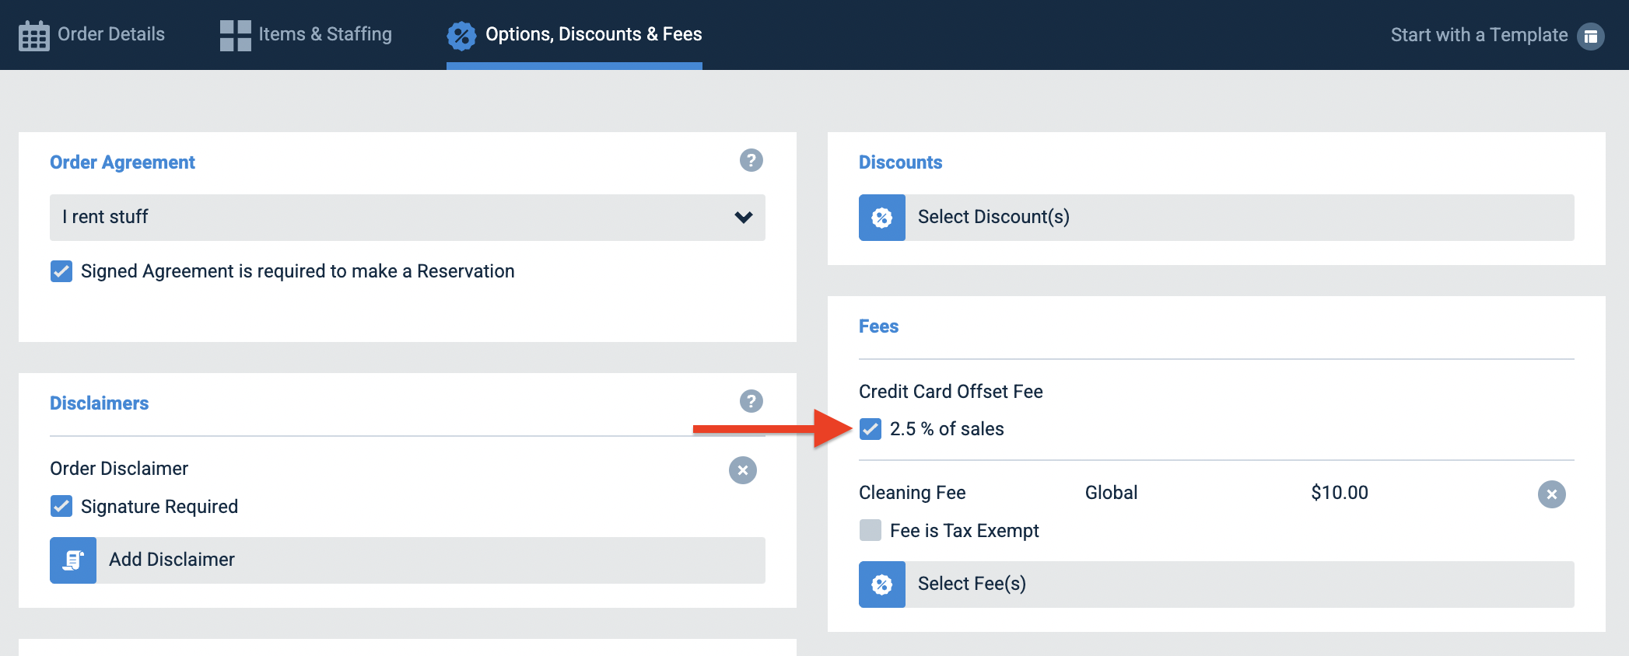Click the Options, Discounts & Fees badge icon
The height and width of the screenshot is (656, 1629).
(x=461, y=36)
